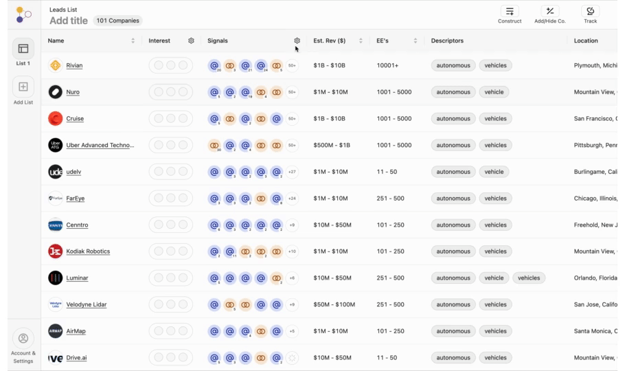Click Cruise company logo
Viewport: 625px width, 371px height.
[x=56, y=118]
